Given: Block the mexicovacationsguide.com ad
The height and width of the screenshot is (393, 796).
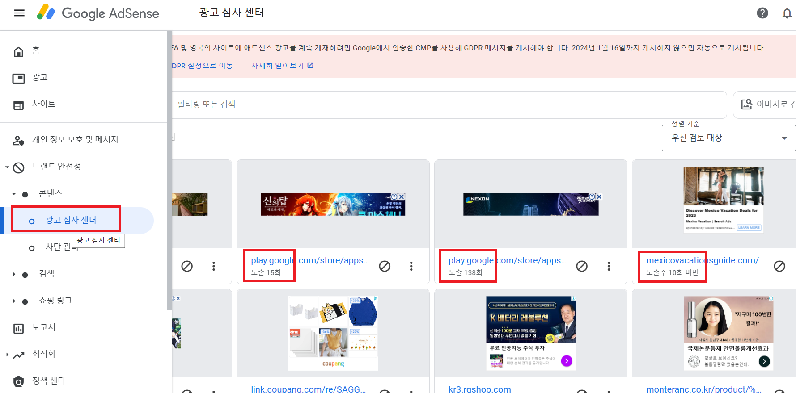Looking at the screenshot, I should point(779,266).
